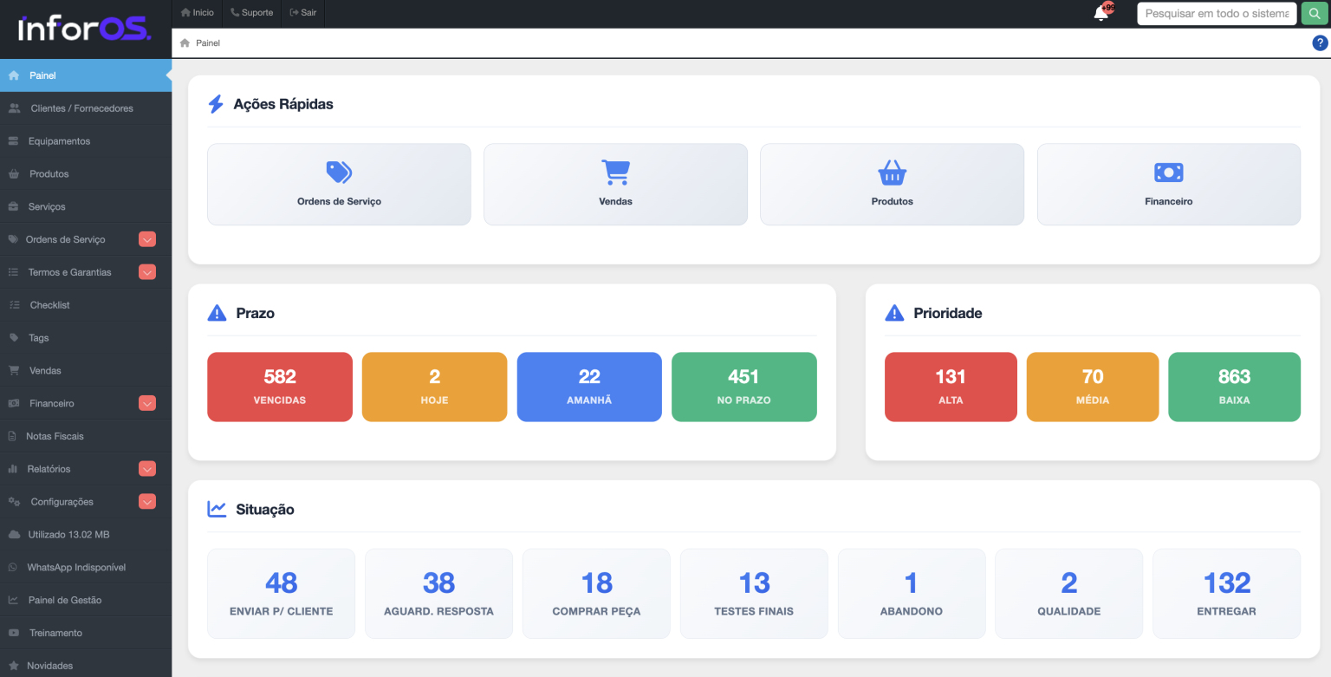Expand the Ordens de Serviço sidebar submenu

click(147, 239)
